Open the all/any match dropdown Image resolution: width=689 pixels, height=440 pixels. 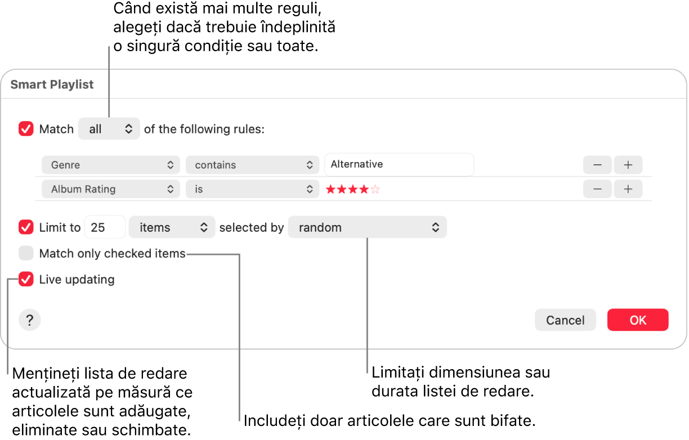[109, 129]
